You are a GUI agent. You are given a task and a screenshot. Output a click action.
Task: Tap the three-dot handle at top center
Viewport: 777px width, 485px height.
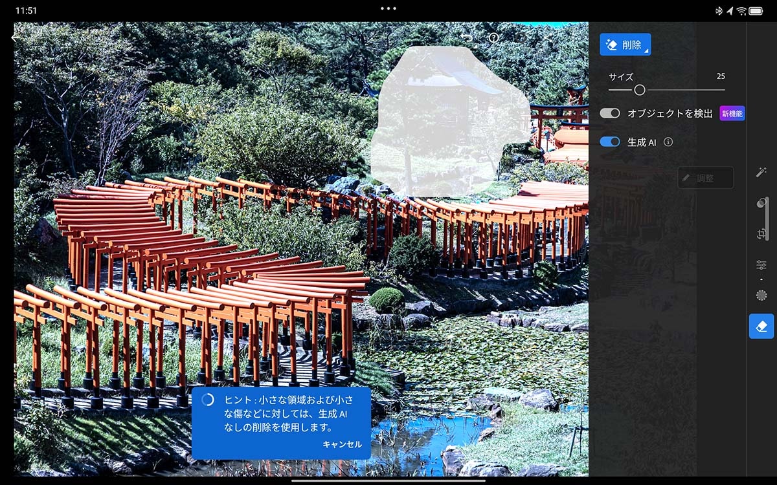click(388, 8)
